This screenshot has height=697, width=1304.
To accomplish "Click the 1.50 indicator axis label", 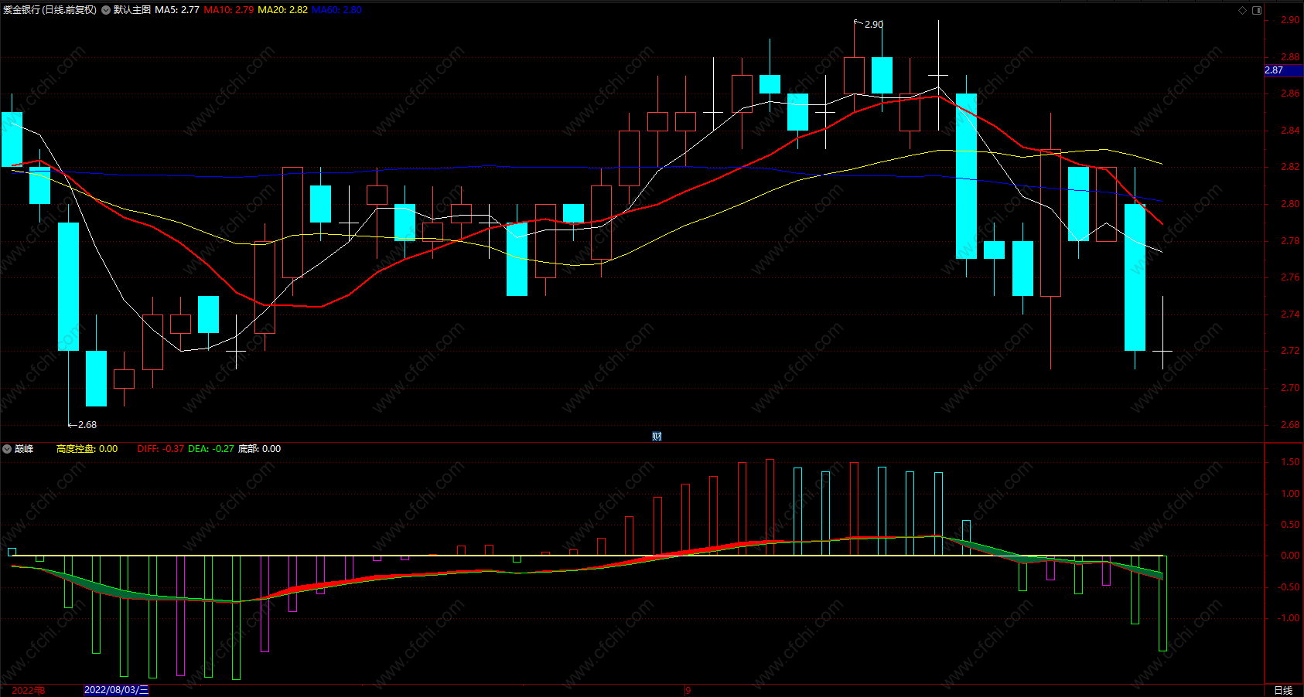I will tap(1290, 462).
